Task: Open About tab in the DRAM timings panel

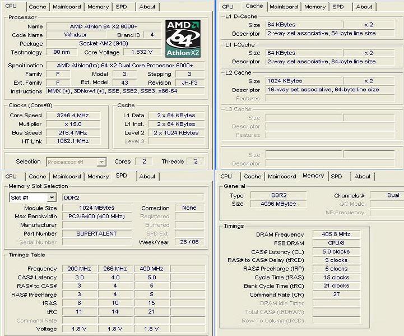Action: (x=363, y=176)
